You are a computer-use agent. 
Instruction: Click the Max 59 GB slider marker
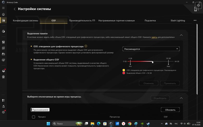pos(168,62)
